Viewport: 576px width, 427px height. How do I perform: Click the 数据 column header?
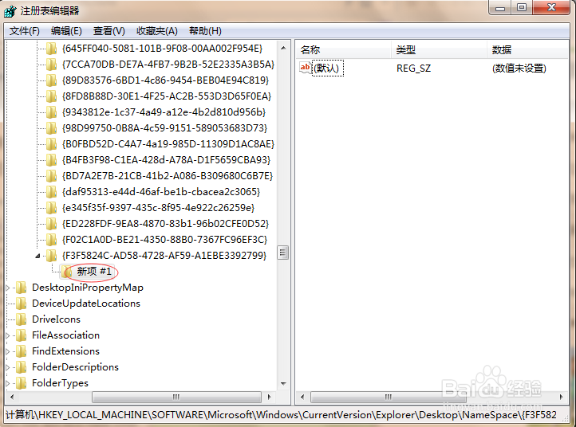pos(528,49)
